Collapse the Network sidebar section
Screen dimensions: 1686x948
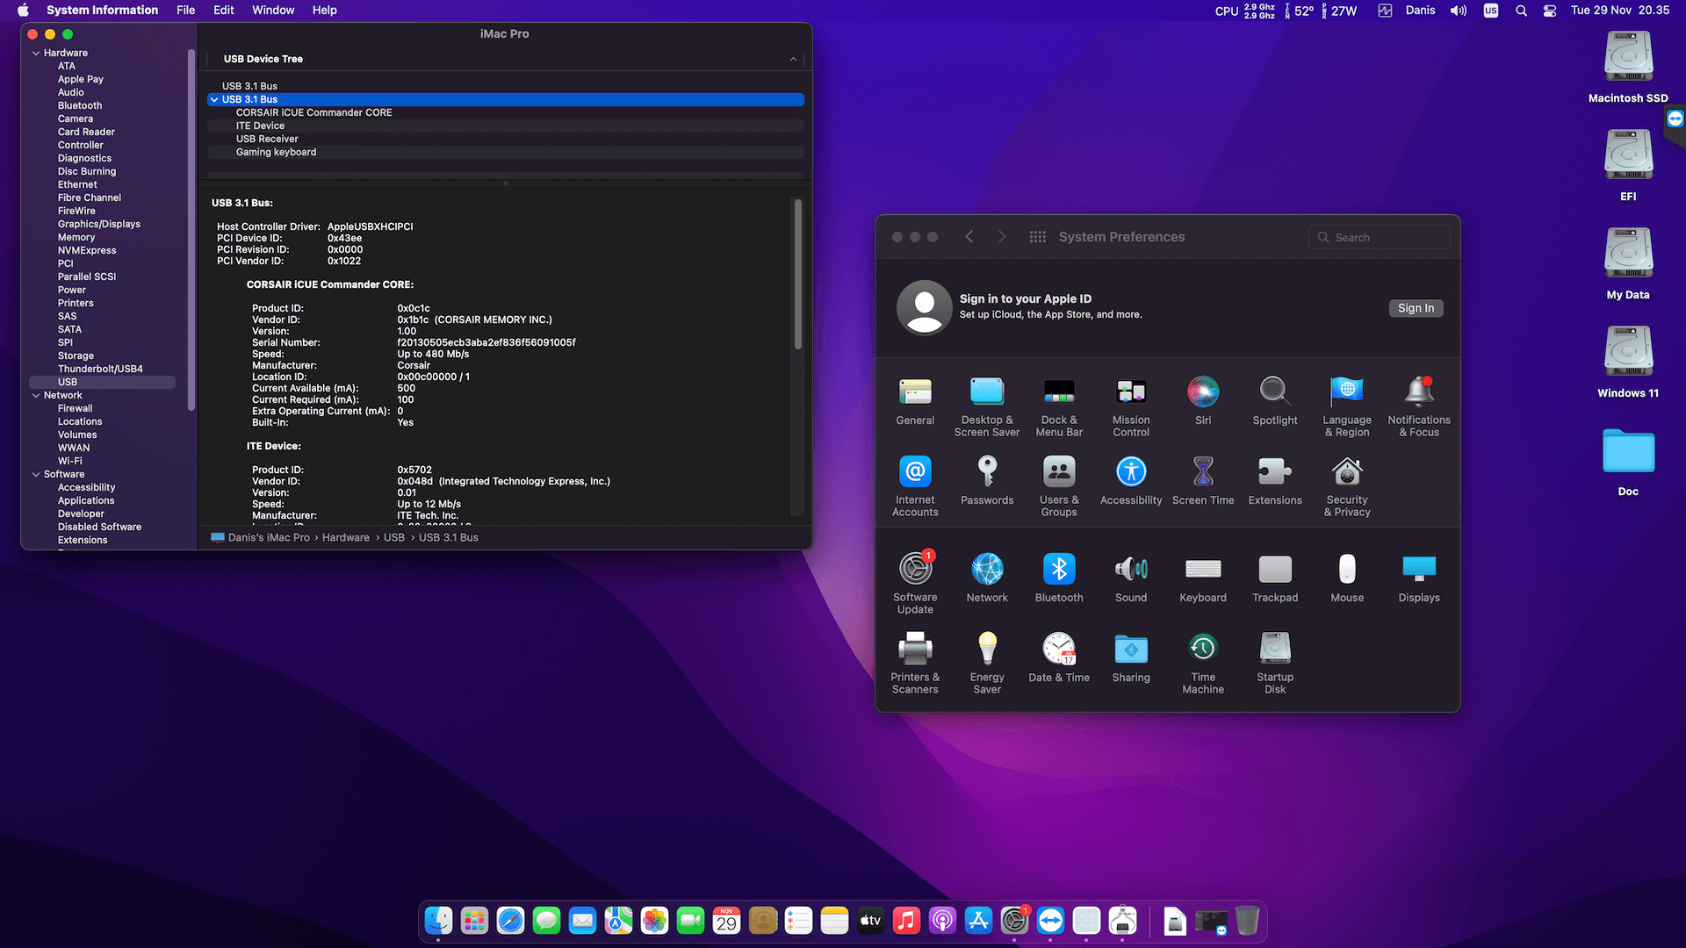37,395
